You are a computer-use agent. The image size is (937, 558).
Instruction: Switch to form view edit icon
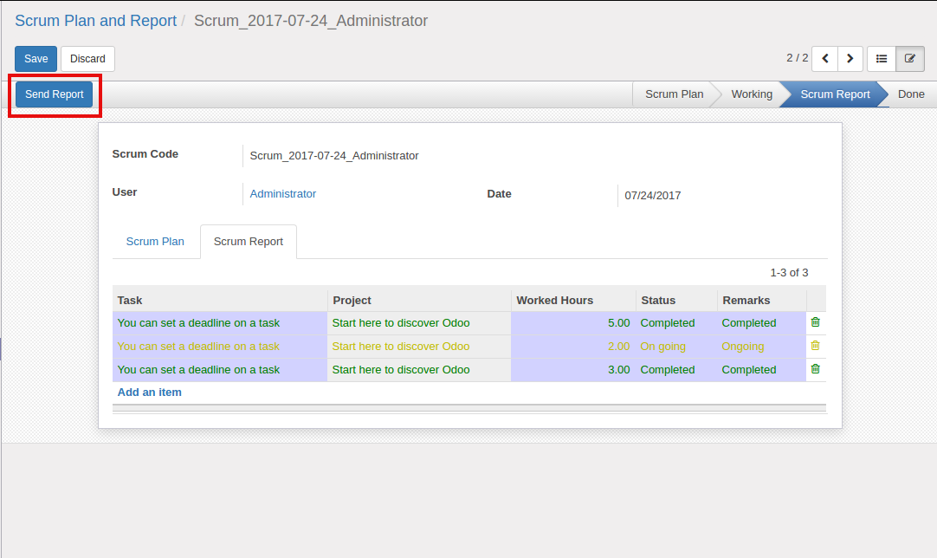910,59
